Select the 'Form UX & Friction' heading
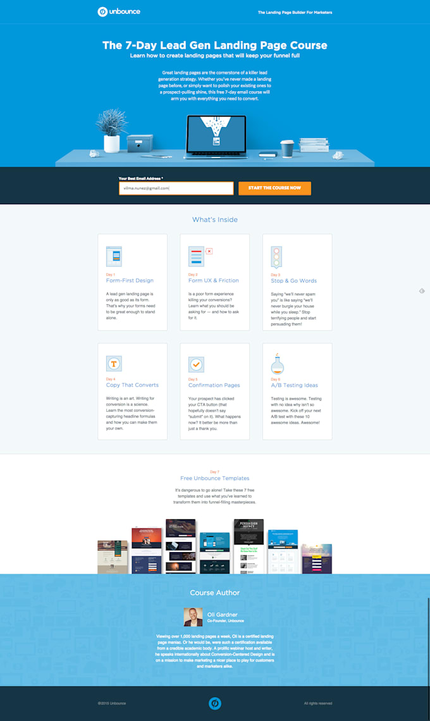This screenshot has width=430, height=721. pos(213,280)
